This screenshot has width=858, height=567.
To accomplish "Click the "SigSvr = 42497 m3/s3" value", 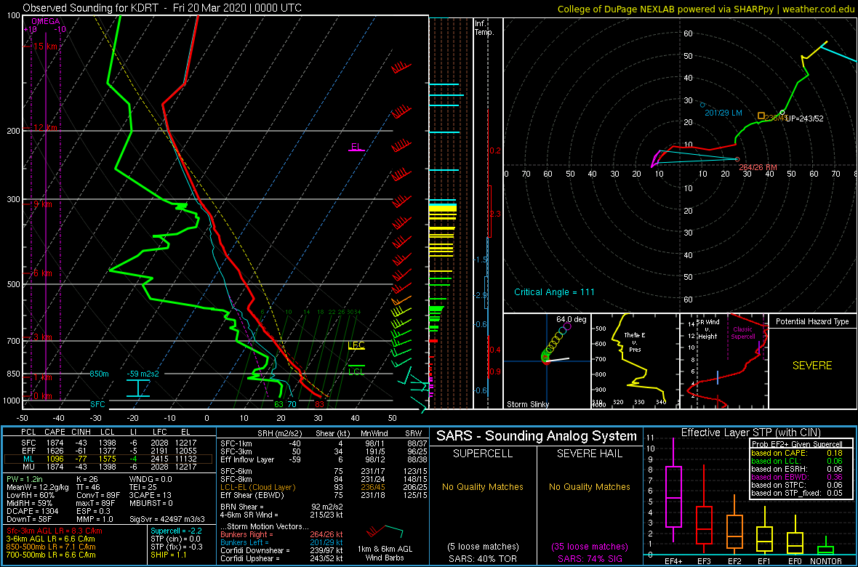I will coord(169,519).
